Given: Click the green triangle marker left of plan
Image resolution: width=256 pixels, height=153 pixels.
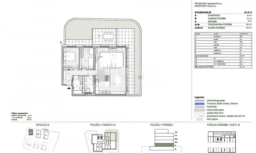Looking at the screenshot, I should tap(61, 42).
